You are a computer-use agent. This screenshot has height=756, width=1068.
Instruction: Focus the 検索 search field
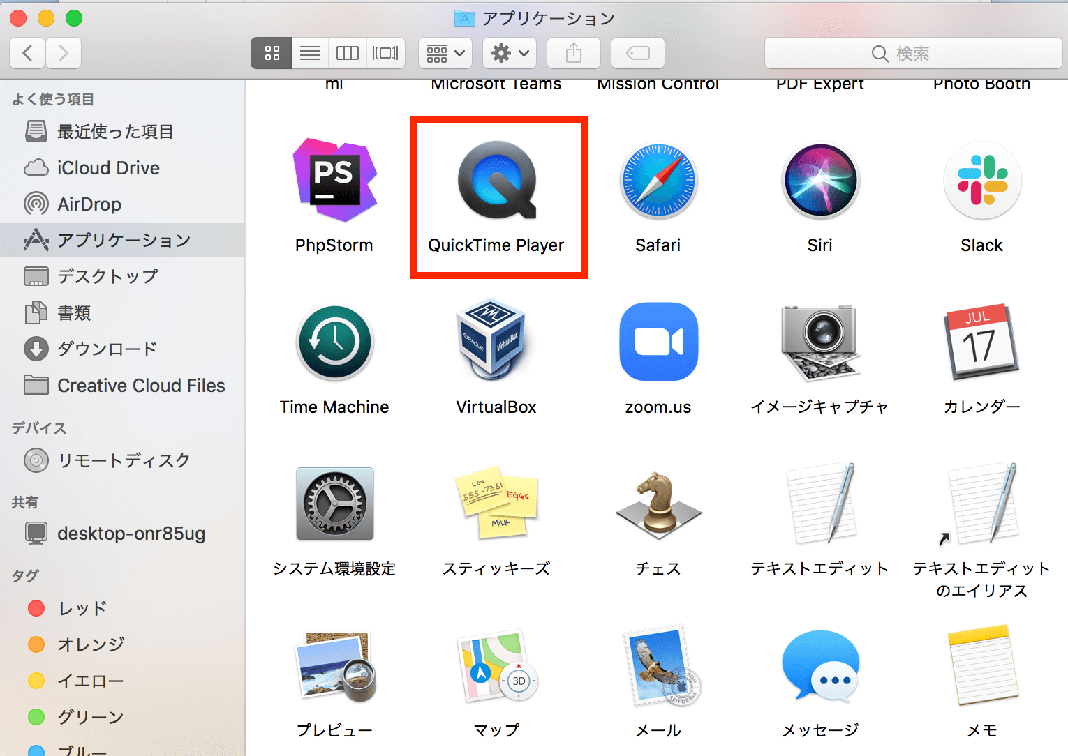coord(913,53)
